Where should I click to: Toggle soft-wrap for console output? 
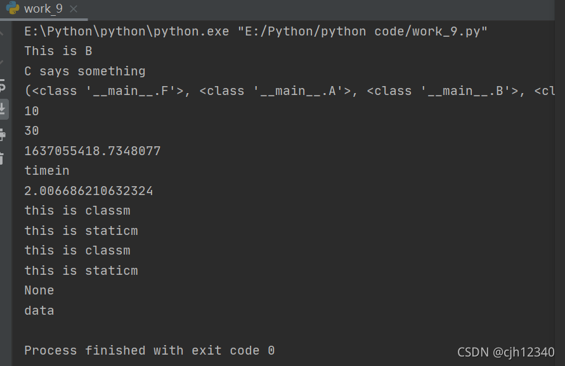click(x=3, y=85)
